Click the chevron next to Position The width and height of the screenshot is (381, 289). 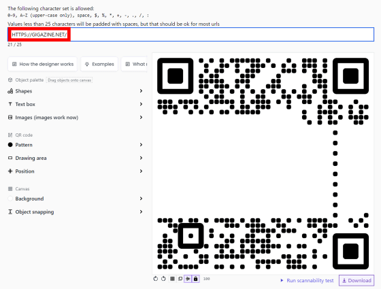tap(141, 171)
